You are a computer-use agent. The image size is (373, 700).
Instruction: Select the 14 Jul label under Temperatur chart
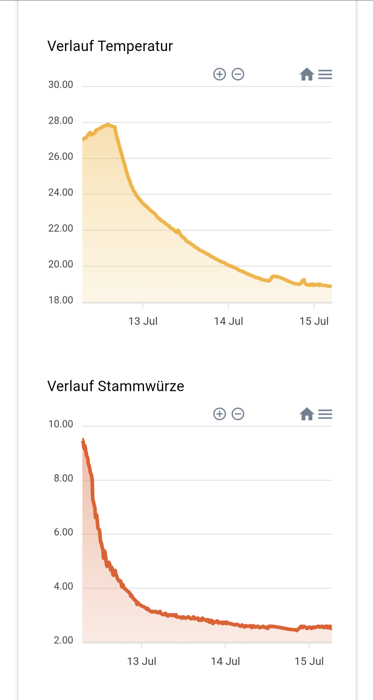tap(228, 321)
